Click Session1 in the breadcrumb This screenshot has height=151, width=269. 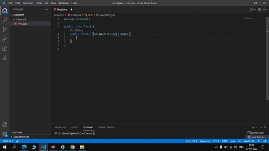[x=59, y=15]
